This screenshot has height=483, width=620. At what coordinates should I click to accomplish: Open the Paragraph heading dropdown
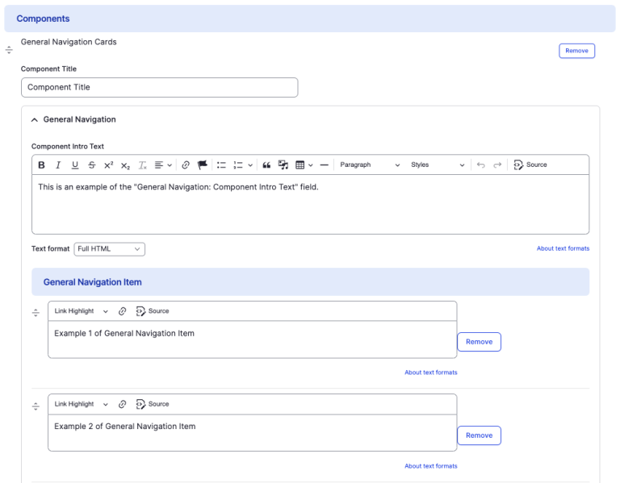tap(369, 165)
